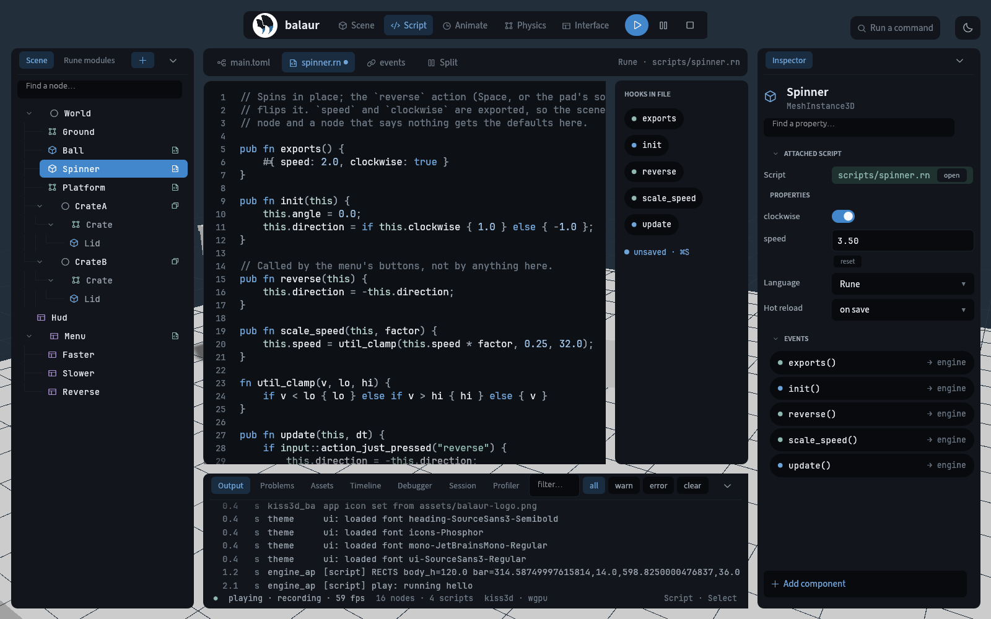Open the script icon on Spinner row
This screenshot has width=991, height=619.
tap(175, 169)
